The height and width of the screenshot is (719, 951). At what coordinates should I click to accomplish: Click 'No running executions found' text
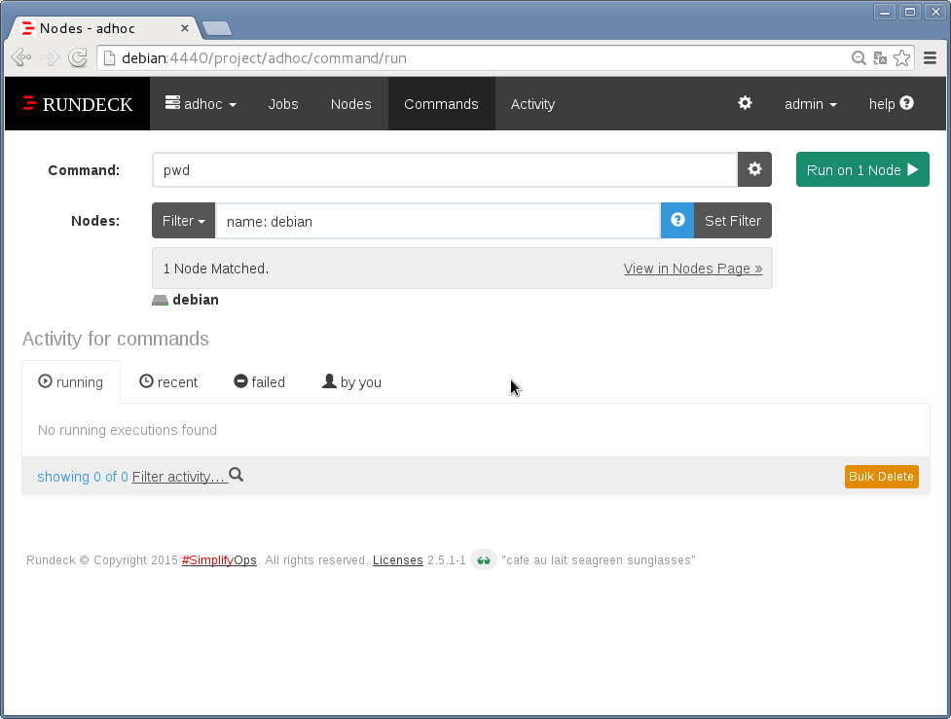point(128,430)
